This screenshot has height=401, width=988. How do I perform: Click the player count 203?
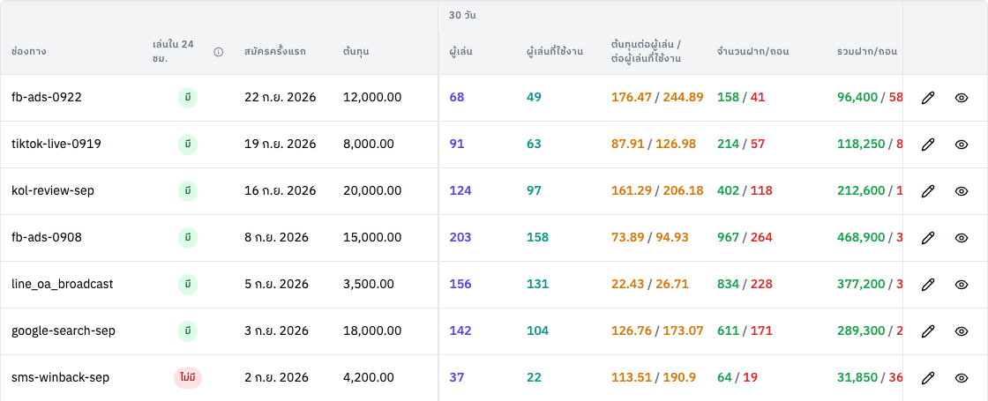click(460, 238)
